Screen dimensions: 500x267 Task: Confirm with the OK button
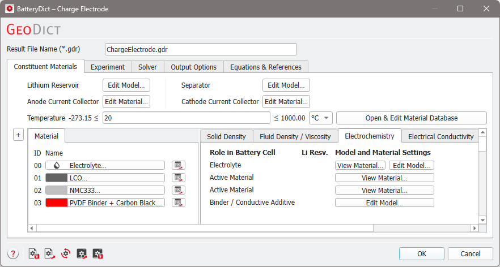coord(422,253)
